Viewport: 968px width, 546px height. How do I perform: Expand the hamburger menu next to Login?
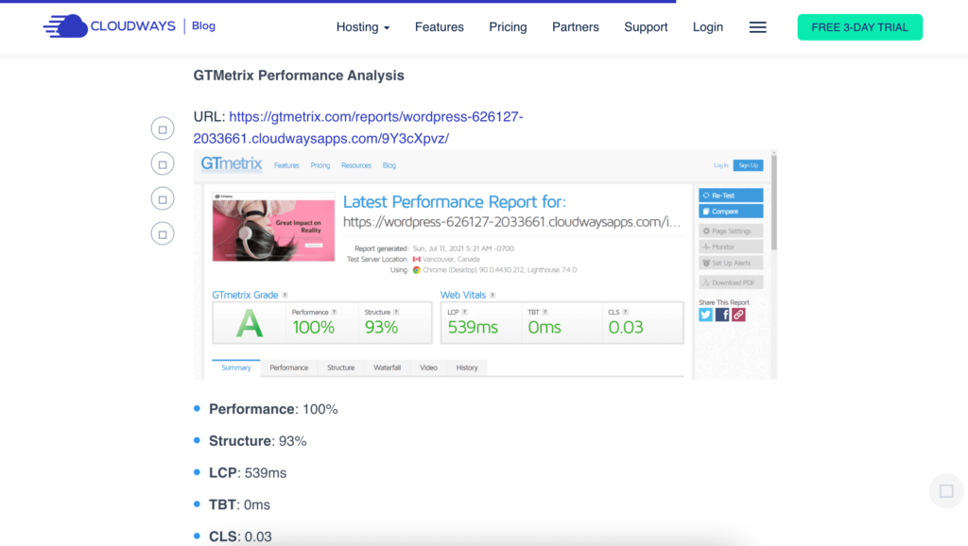point(757,27)
